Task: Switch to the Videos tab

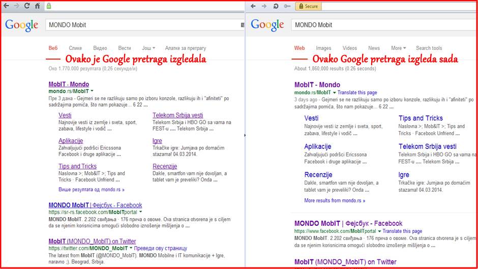Action: 350,48
